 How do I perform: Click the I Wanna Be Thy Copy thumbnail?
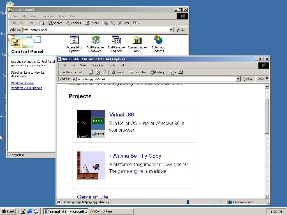click(x=91, y=165)
